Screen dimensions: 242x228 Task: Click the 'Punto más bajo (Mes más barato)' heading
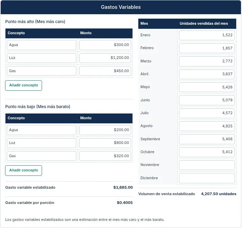pos(38,107)
